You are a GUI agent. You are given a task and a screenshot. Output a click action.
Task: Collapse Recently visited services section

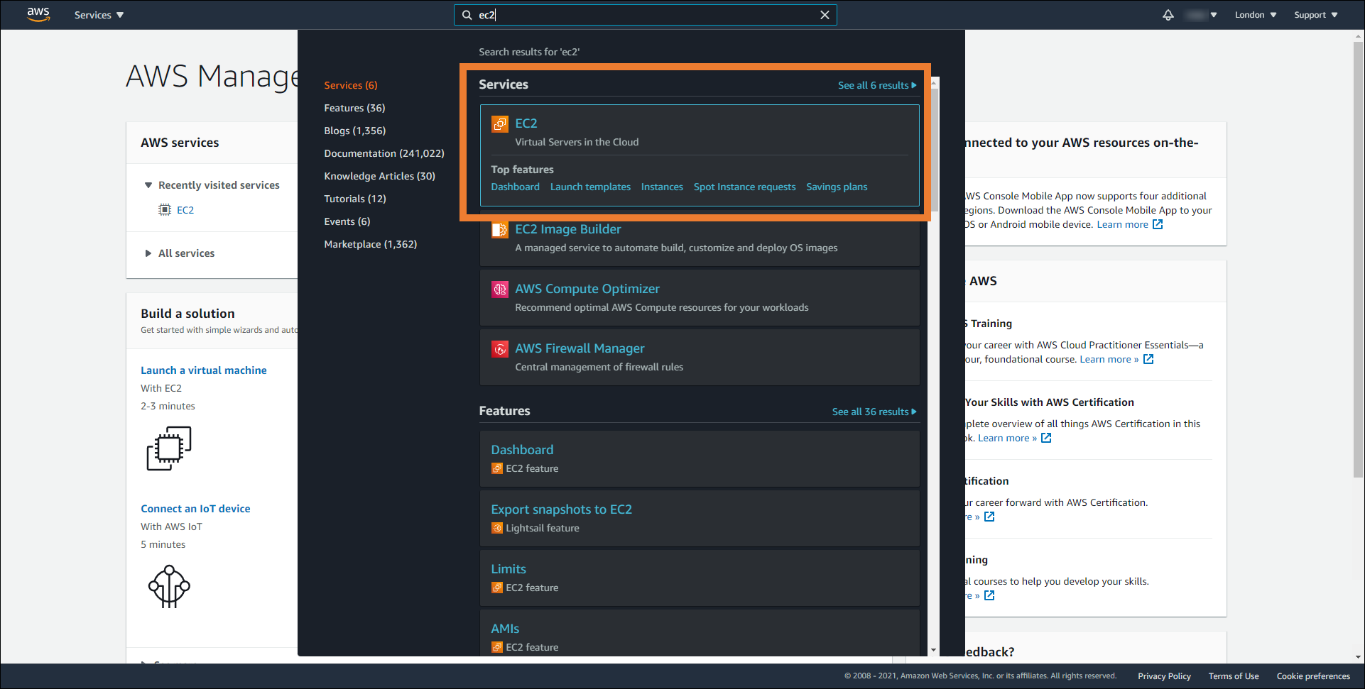coord(148,185)
